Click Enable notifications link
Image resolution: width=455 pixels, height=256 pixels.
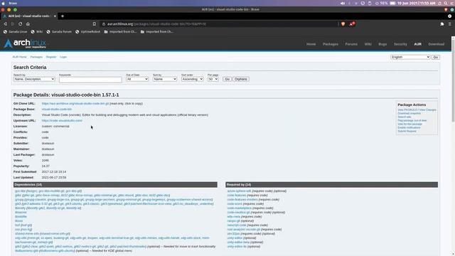pyautogui.click(x=409, y=127)
